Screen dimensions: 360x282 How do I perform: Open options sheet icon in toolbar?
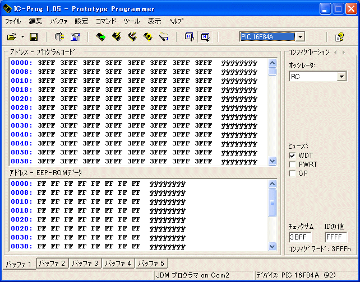click(75, 37)
